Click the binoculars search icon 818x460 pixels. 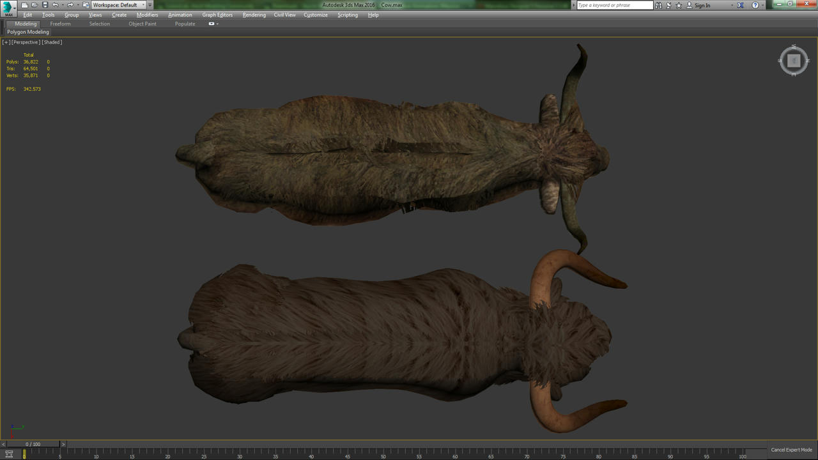[658, 5]
